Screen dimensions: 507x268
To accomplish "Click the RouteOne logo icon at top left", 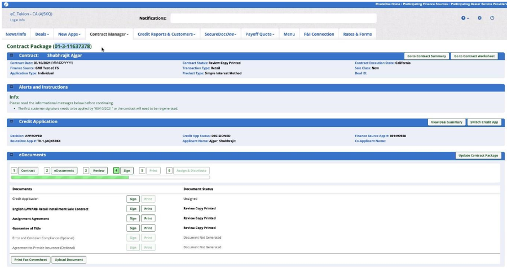I will [6, 5].
